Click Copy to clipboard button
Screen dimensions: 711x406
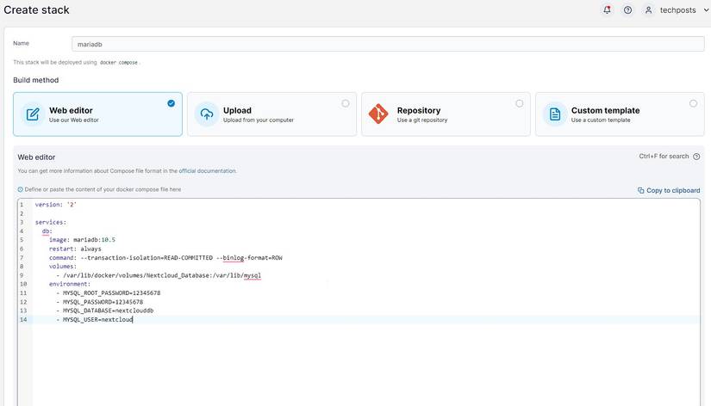click(669, 191)
